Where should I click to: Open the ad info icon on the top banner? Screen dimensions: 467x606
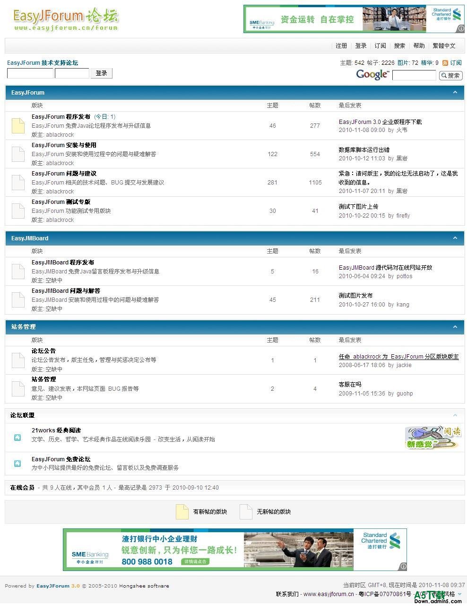tap(461, 29)
